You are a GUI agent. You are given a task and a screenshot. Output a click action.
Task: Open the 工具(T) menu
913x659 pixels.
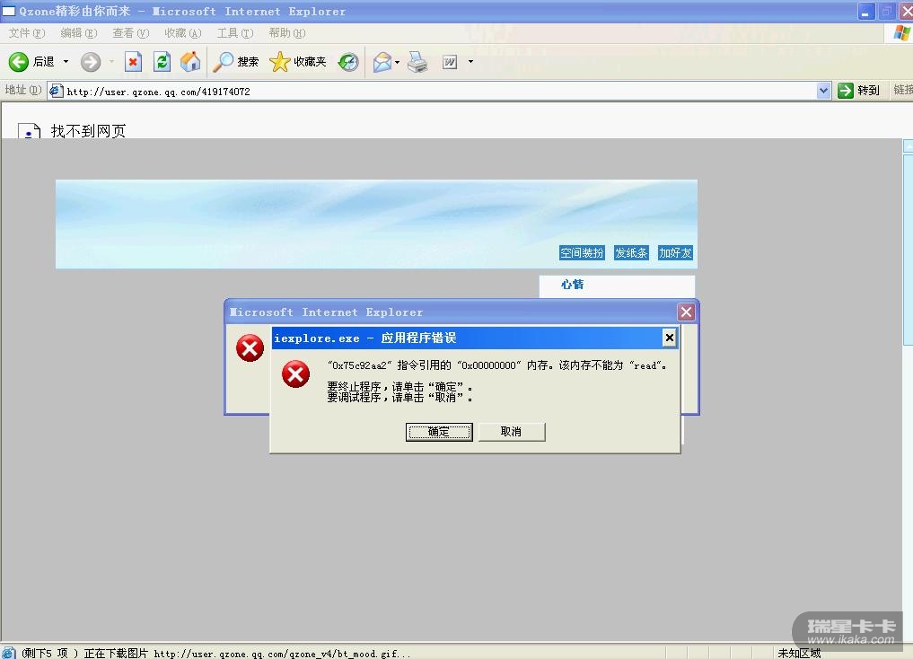pyautogui.click(x=234, y=33)
